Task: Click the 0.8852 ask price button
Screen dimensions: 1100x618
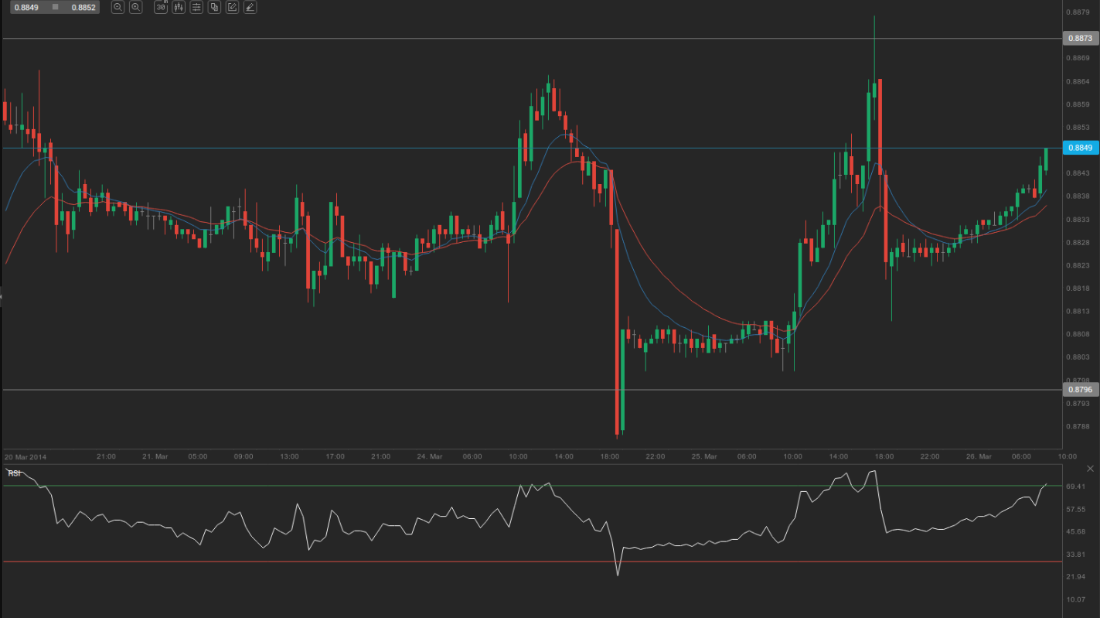Action: pos(82,7)
